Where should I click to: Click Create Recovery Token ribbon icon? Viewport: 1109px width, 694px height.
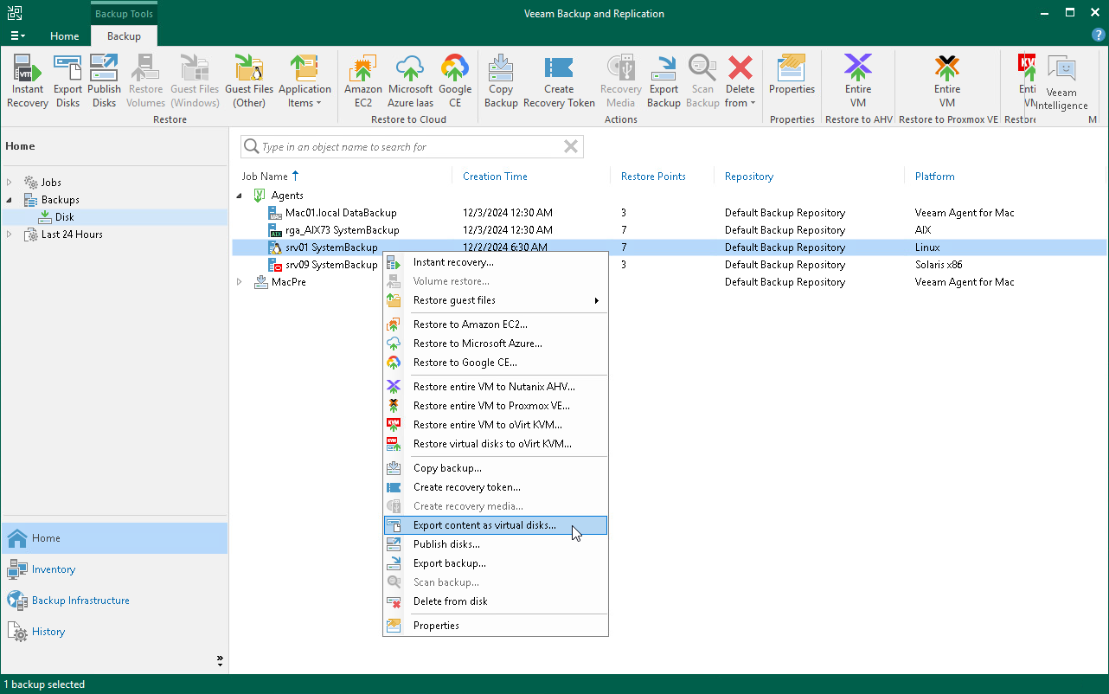[559, 81]
